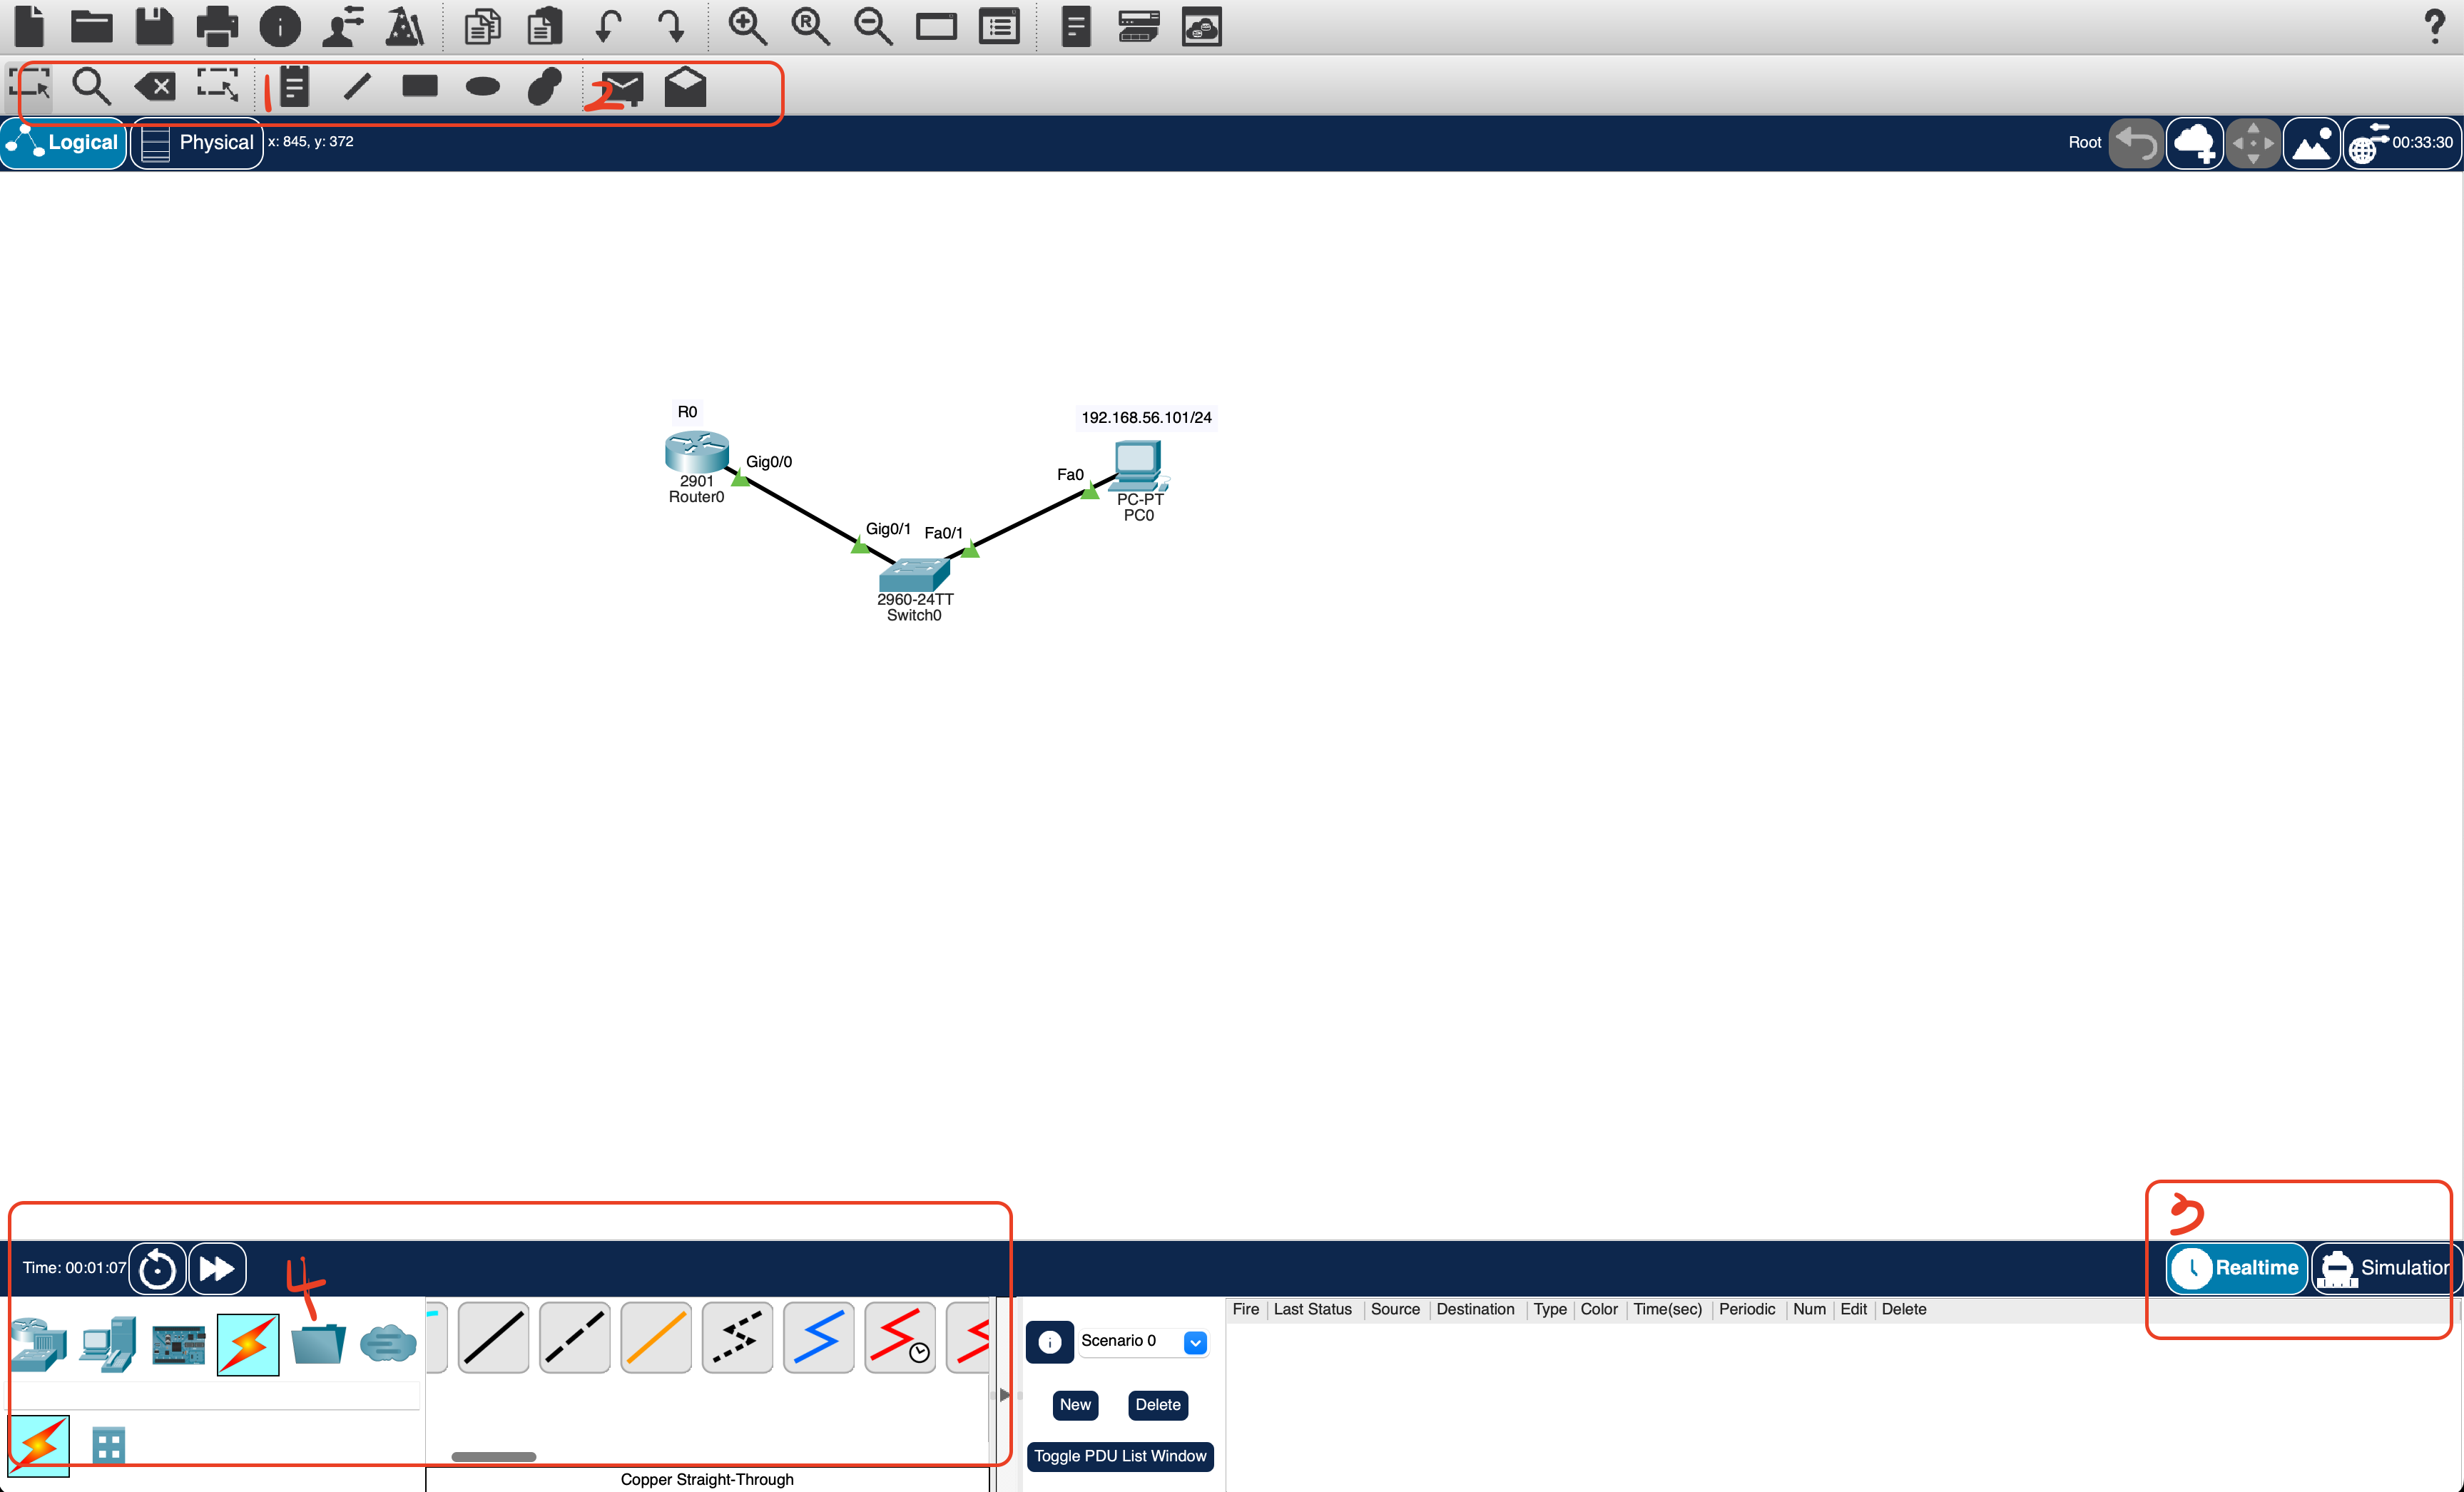Choose the Draw Ellipse tool
The width and height of the screenshot is (2464, 1492).
click(x=483, y=87)
